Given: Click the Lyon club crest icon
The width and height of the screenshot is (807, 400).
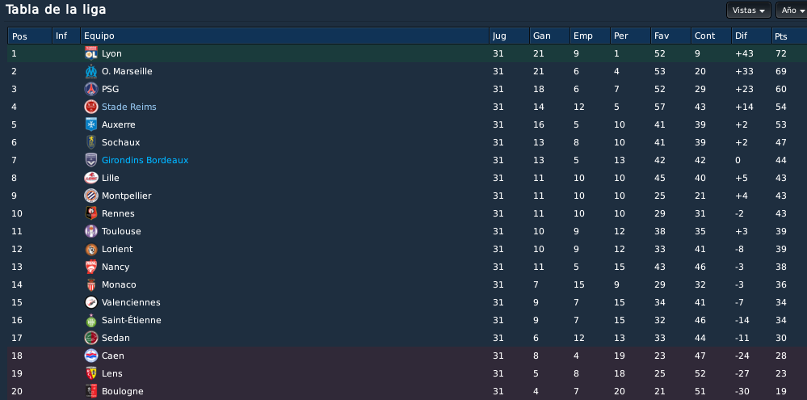Looking at the screenshot, I should [x=91, y=53].
